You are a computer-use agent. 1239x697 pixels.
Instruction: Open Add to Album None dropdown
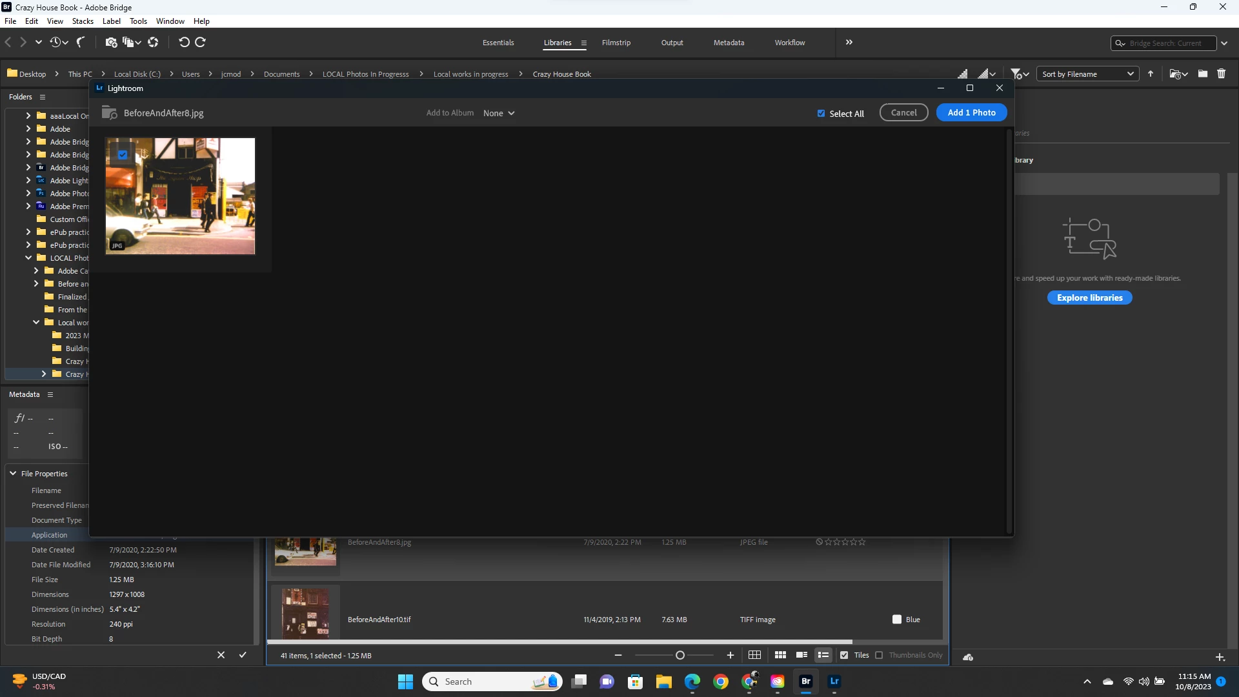pos(499,113)
